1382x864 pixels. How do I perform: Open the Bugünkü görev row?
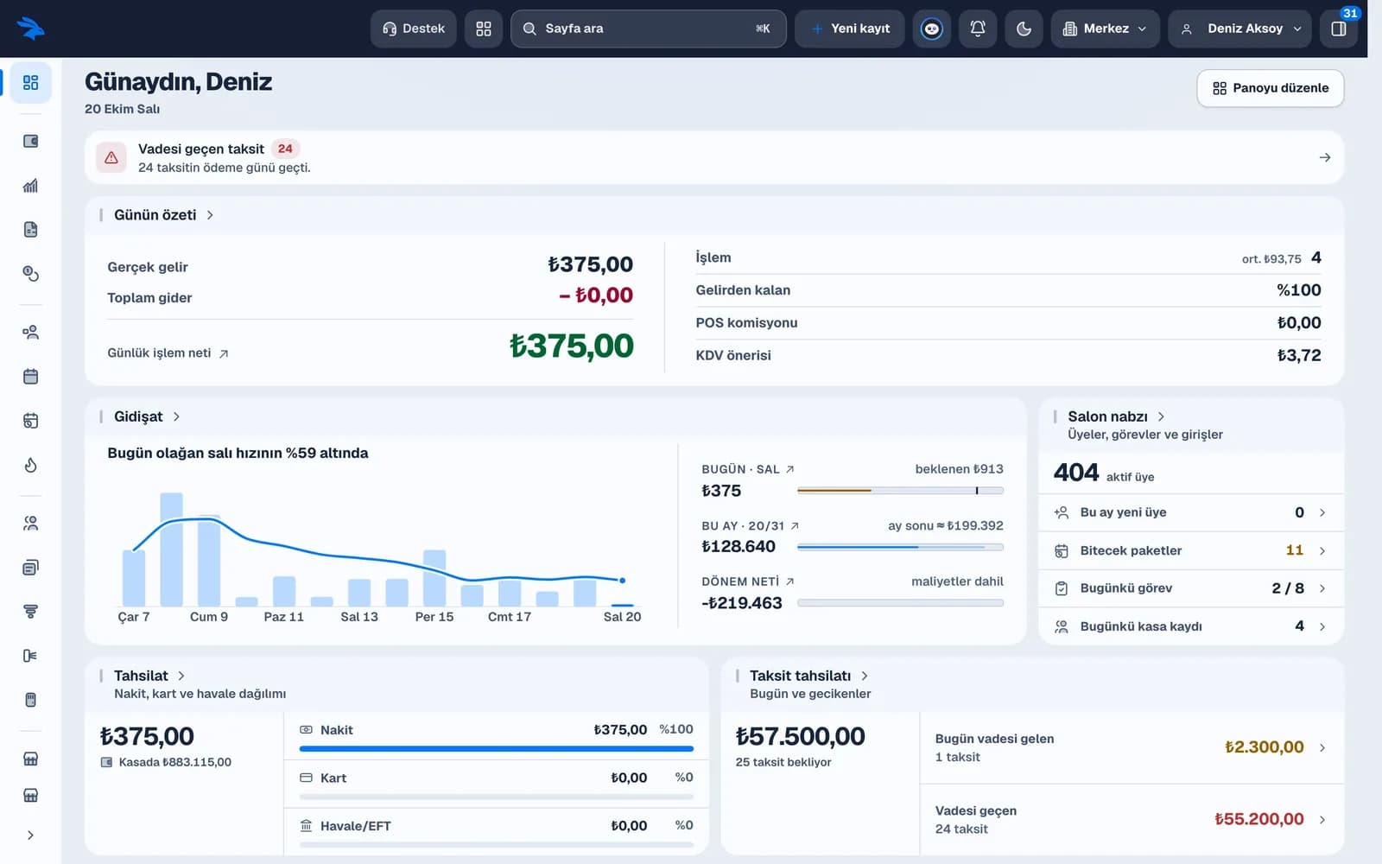(1191, 588)
